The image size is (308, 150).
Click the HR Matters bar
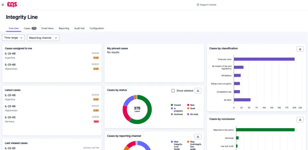click(237, 75)
